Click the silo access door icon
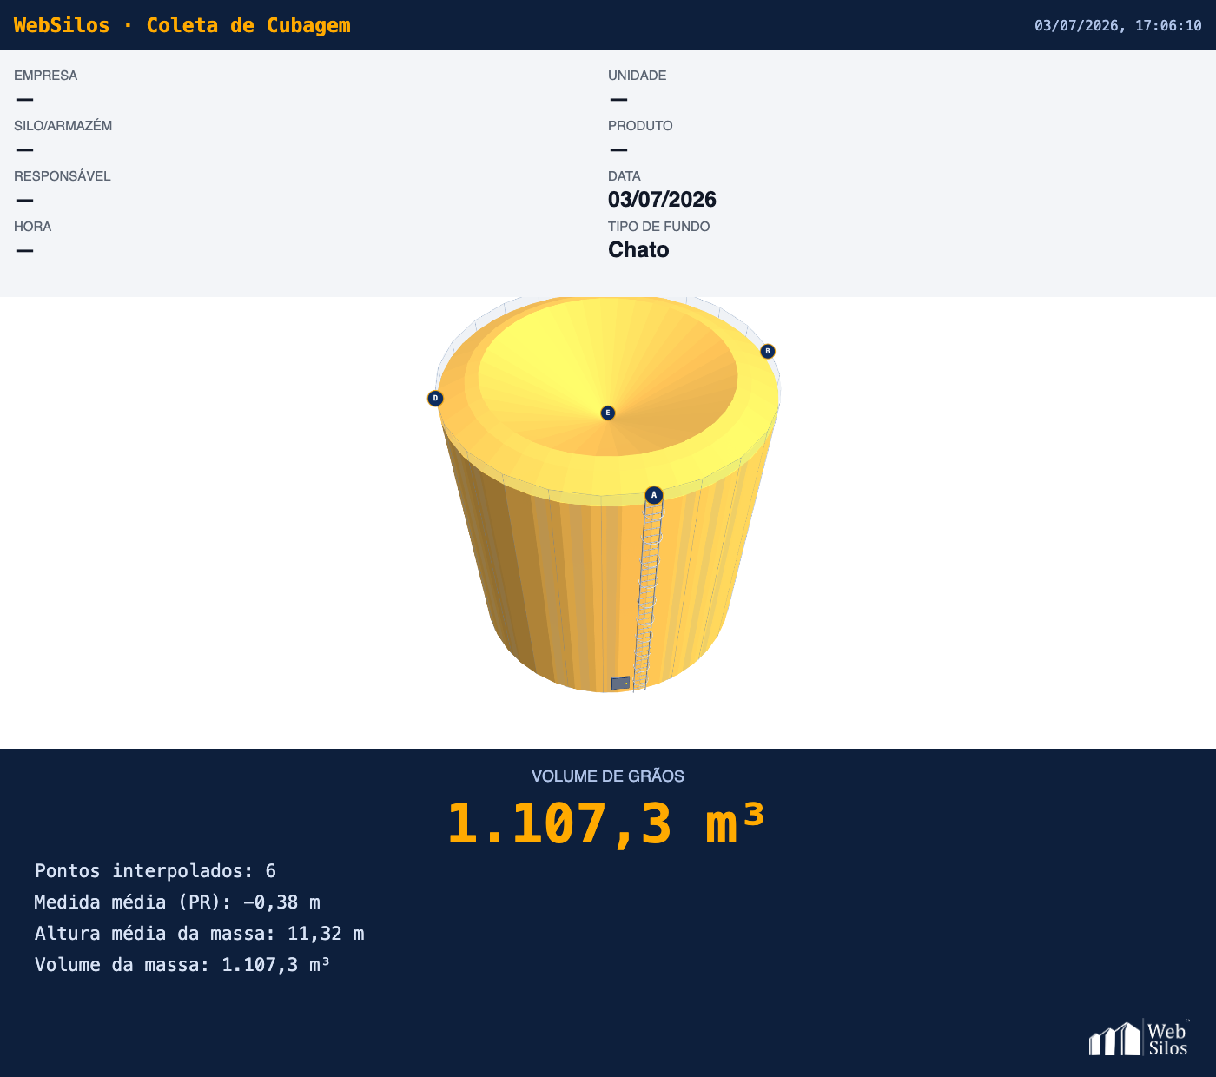1216x1077 pixels. tap(620, 684)
